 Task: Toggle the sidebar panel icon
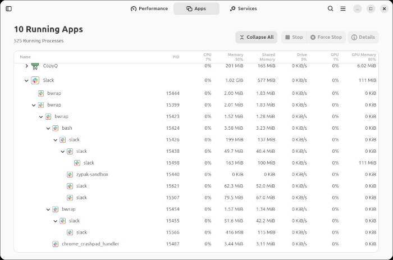(x=8, y=8)
